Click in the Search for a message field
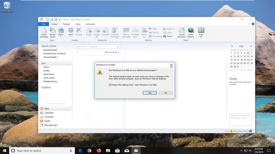 pyautogui.click(x=98, y=47)
